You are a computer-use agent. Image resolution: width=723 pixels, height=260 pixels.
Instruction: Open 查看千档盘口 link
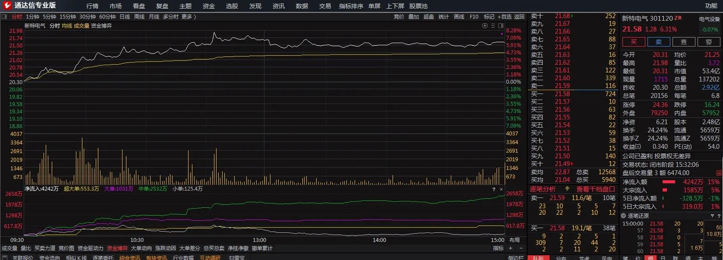pyautogui.click(x=595, y=189)
